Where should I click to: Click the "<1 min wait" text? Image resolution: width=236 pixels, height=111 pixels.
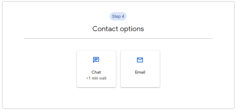pyautogui.click(x=96, y=78)
